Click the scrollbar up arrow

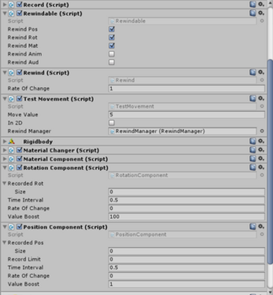[270, 3]
